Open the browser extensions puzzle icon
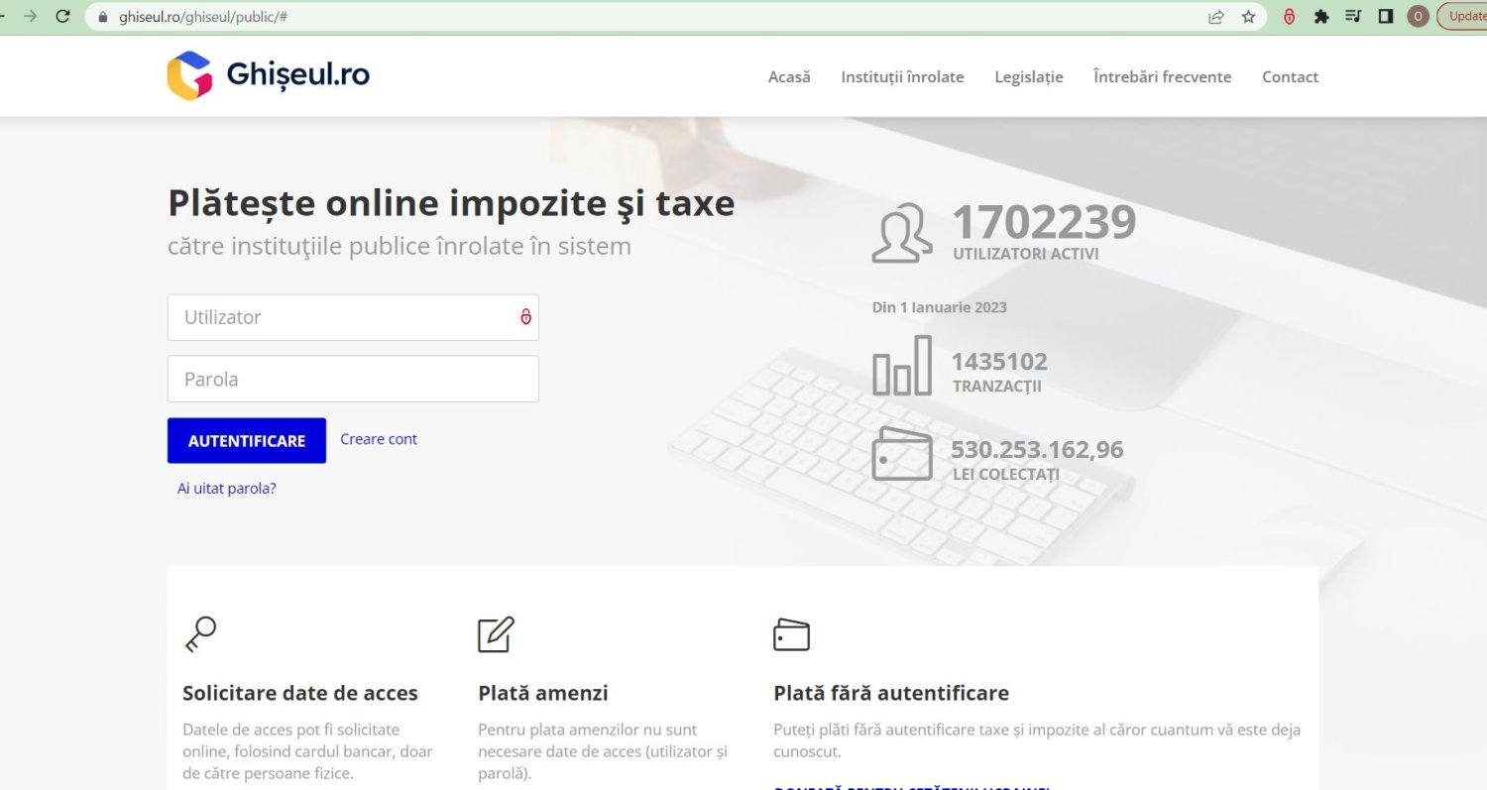Image resolution: width=1487 pixels, height=790 pixels. [1321, 16]
